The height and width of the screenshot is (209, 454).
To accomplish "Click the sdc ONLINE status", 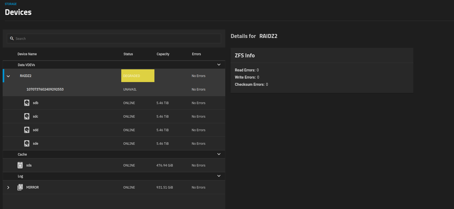I will 129,117.
